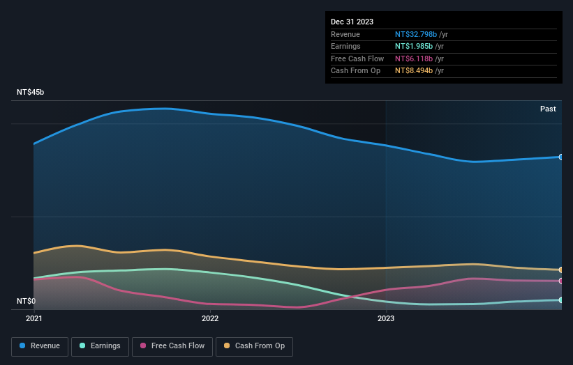Screen dimensions: 573x365
Task: Click the Earnings label in tooltip
Action: (x=345, y=46)
